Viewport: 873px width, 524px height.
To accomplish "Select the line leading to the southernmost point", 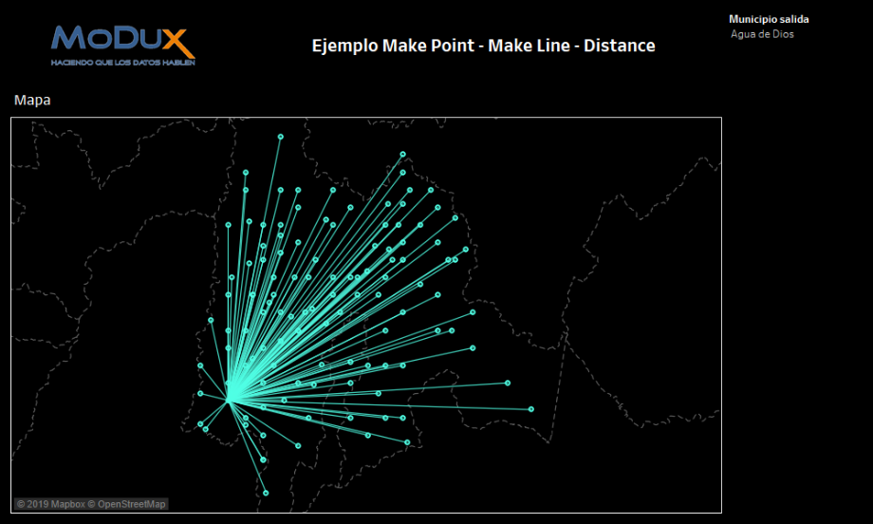I will [x=248, y=445].
